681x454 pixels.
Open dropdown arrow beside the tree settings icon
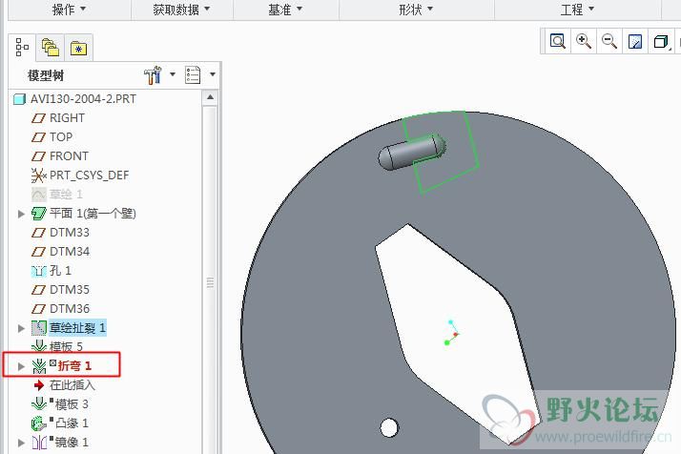pyautogui.click(x=173, y=74)
